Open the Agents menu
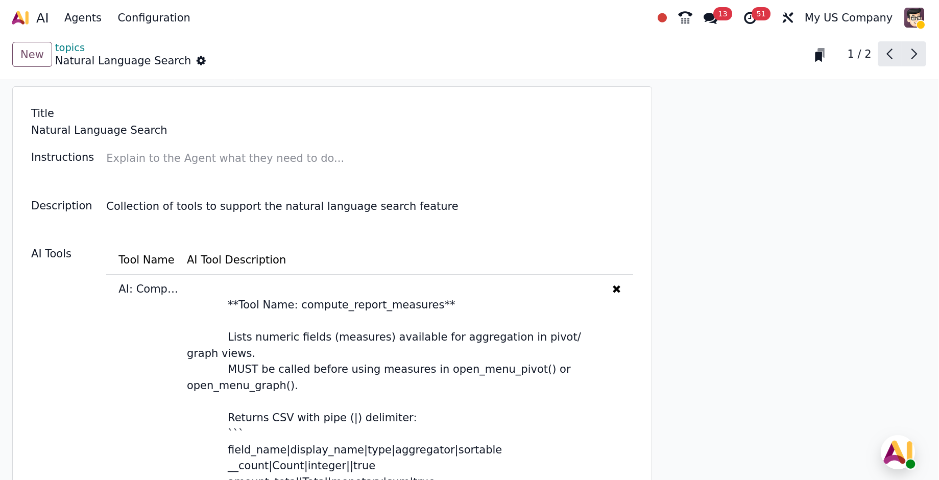Screen dimensions: 939x480 point(83,18)
